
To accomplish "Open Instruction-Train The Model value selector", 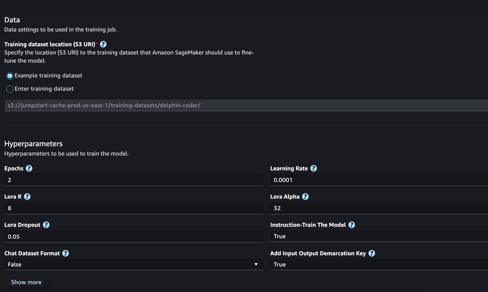I will (379, 236).
